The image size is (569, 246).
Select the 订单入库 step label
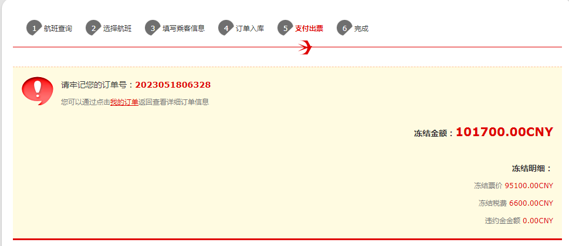pos(250,29)
